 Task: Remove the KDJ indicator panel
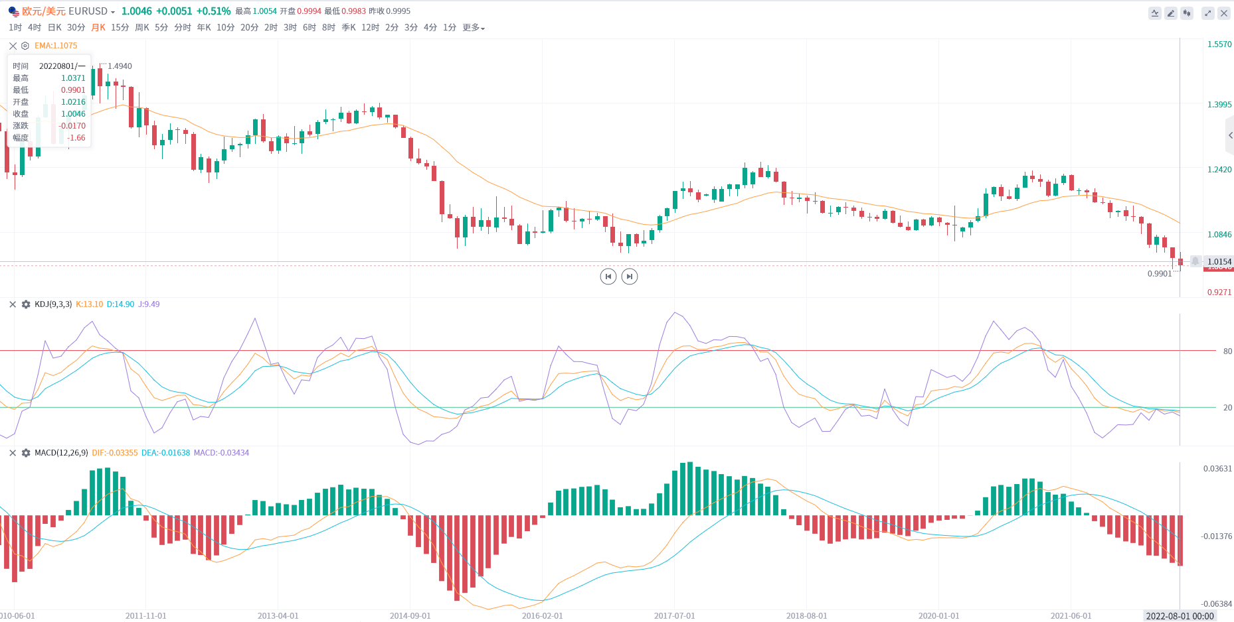point(13,304)
